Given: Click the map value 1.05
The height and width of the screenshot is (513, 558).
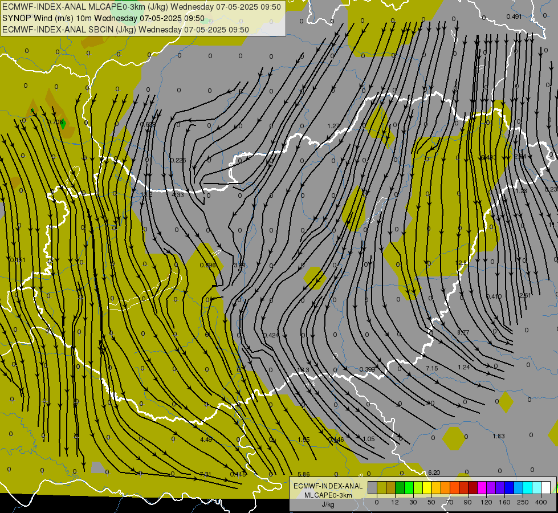Looking at the screenshot, I should [x=369, y=439].
